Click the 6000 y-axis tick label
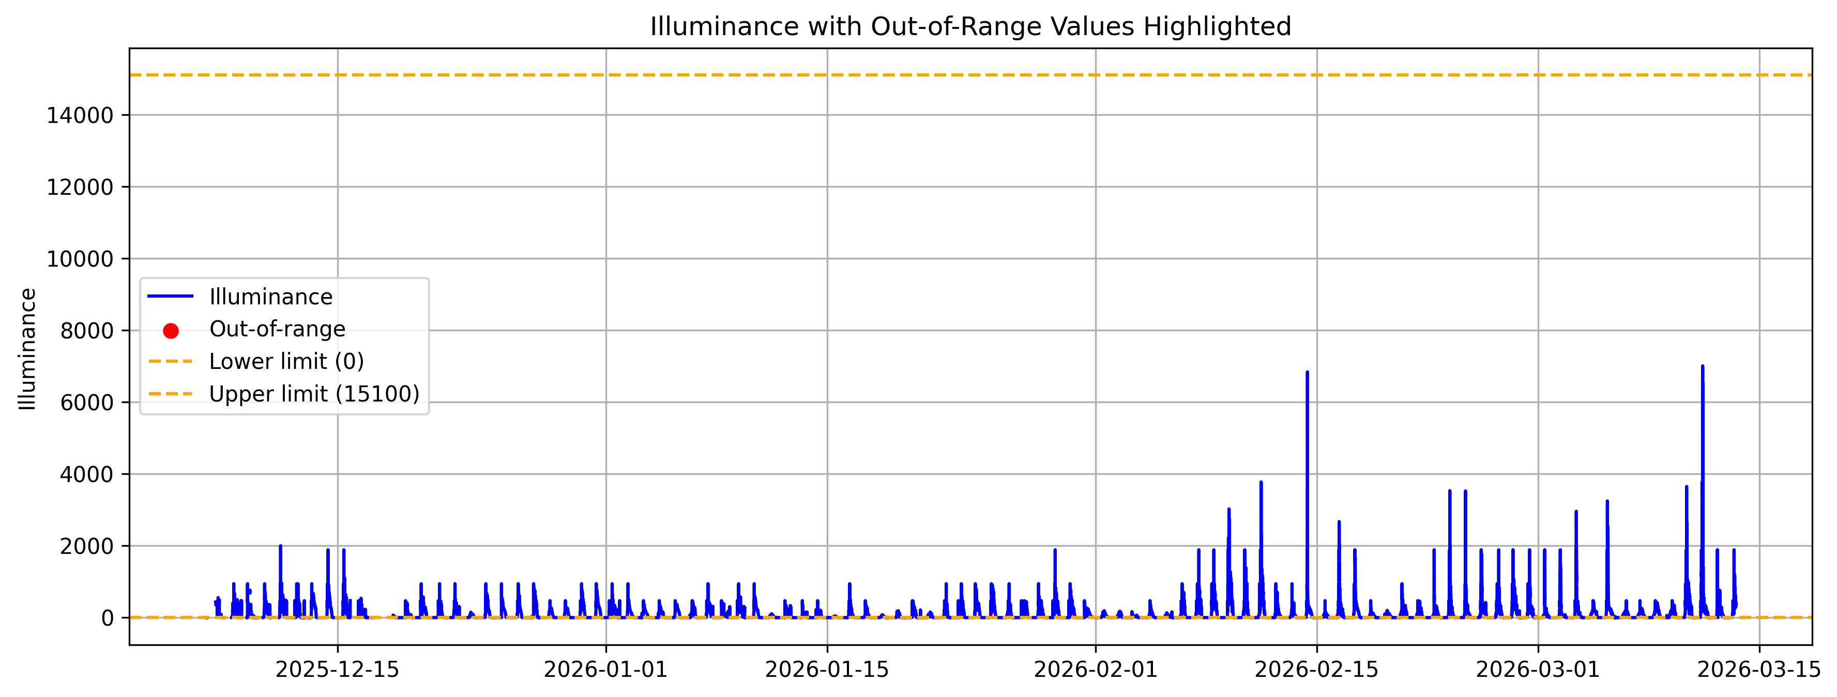Viewport: 1837px width, 697px height. [x=87, y=402]
